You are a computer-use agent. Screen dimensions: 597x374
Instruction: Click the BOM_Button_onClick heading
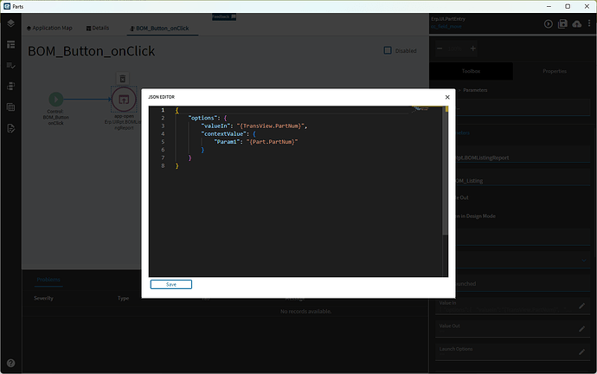coord(92,51)
